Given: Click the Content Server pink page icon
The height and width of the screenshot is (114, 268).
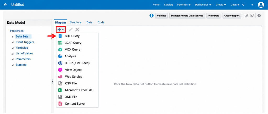Looking at the screenshot, I should click(x=60, y=104).
